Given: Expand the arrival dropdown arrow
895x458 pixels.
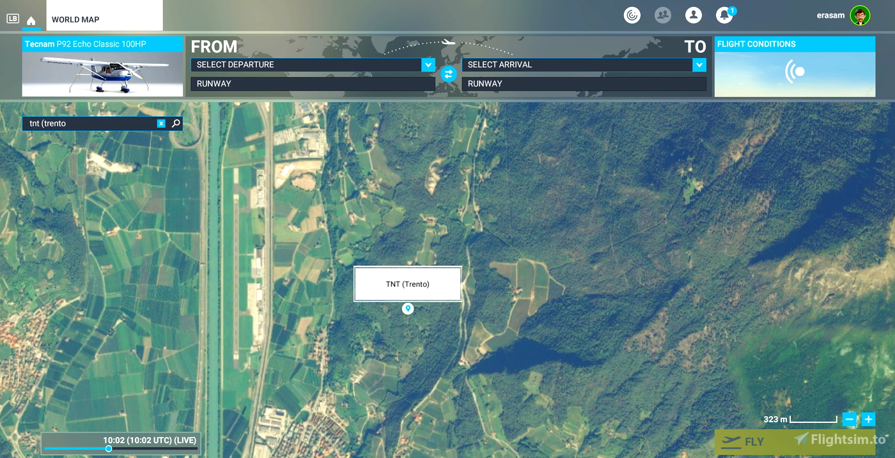Looking at the screenshot, I should [x=699, y=65].
